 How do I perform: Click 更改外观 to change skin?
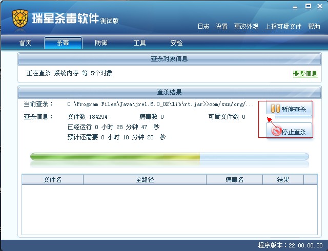(246, 27)
